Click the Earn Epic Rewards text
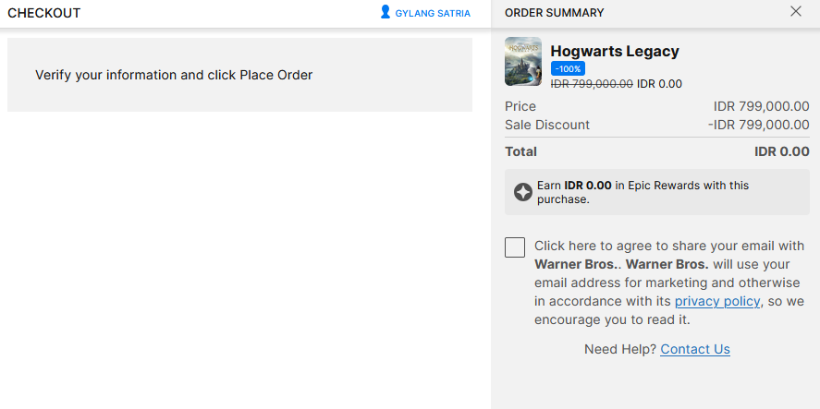 643,192
